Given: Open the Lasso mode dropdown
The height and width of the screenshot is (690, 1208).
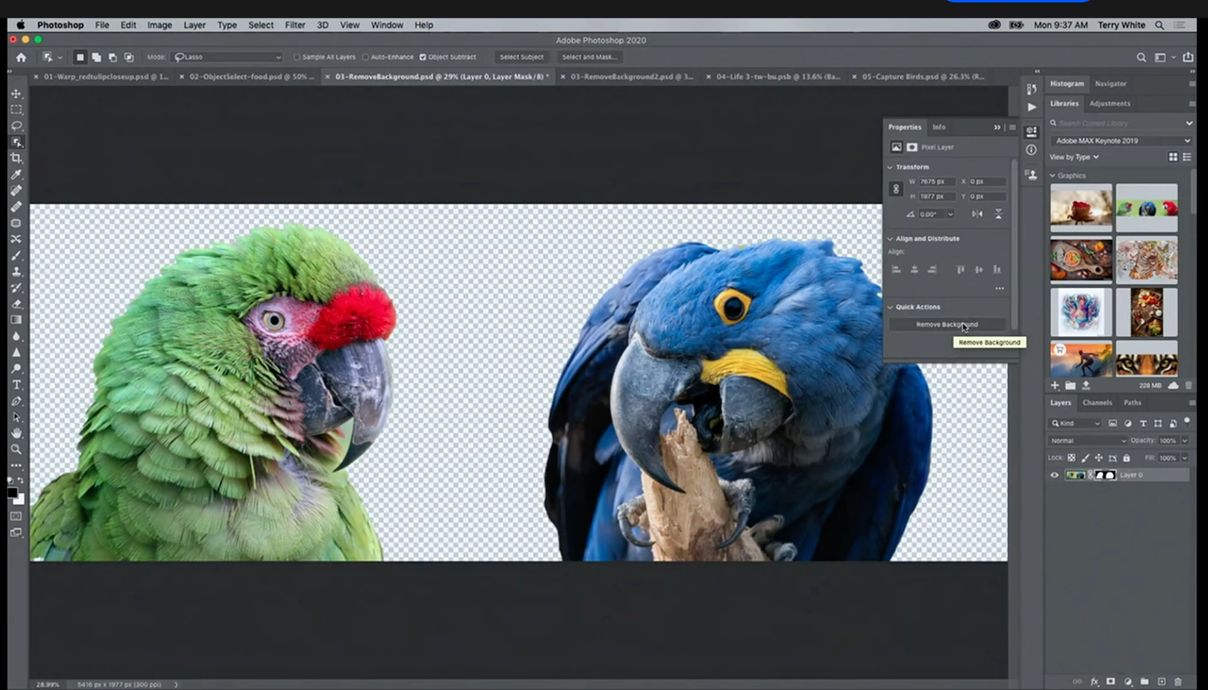Looking at the screenshot, I should pos(228,58).
